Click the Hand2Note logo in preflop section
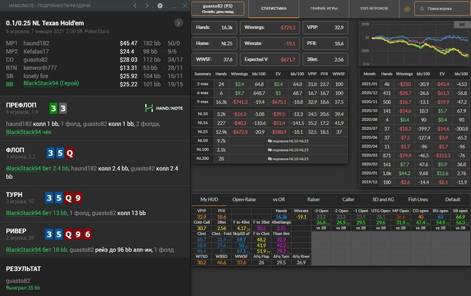This screenshot has height=296, width=471. [x=164, y=108]
